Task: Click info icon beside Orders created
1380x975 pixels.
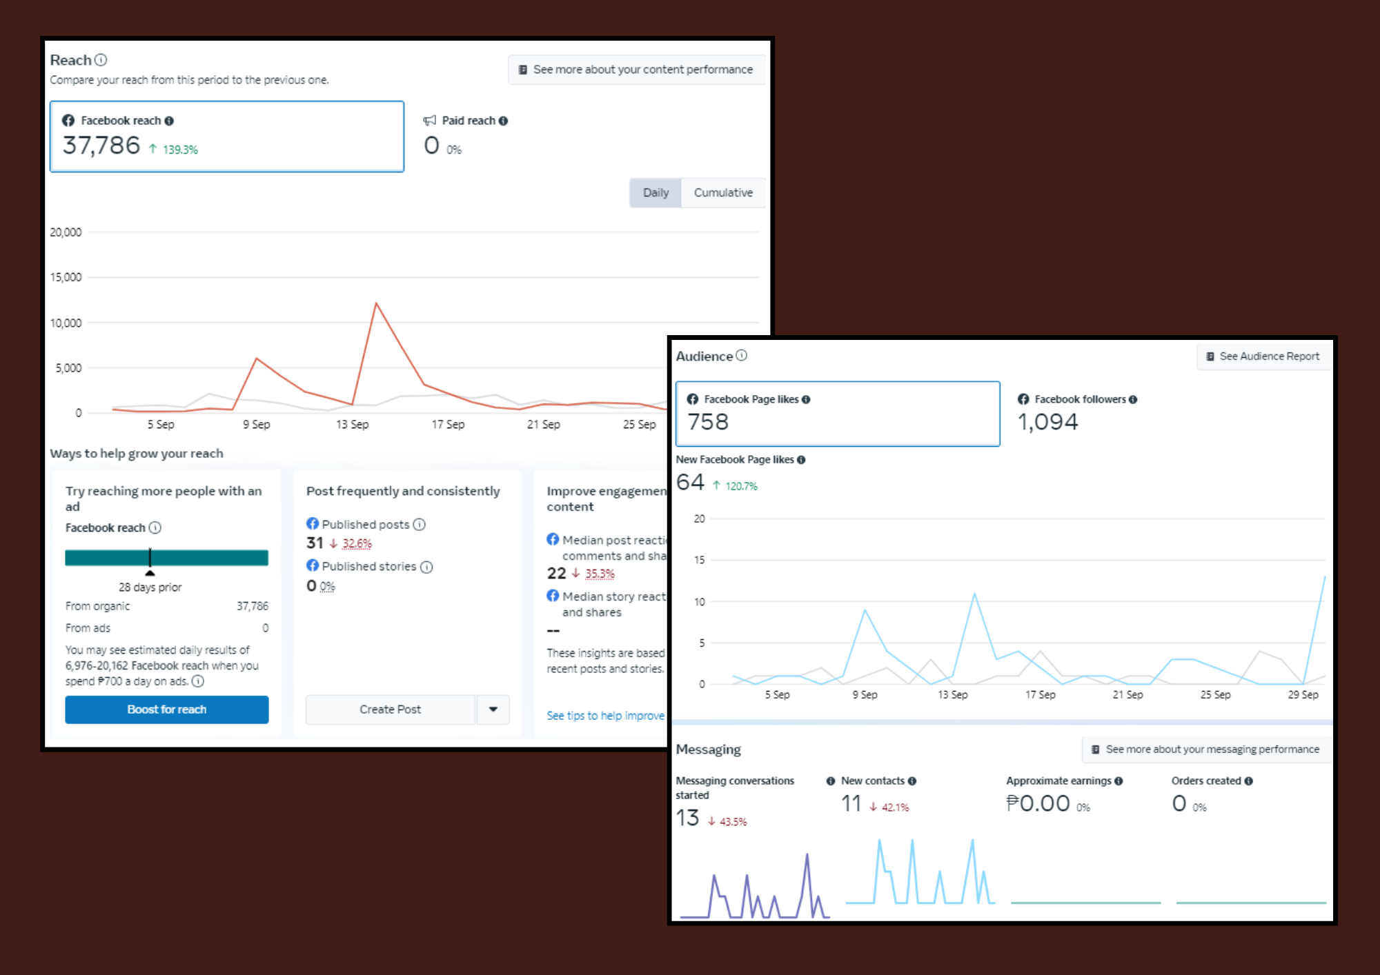Action: click(1249, 781)
